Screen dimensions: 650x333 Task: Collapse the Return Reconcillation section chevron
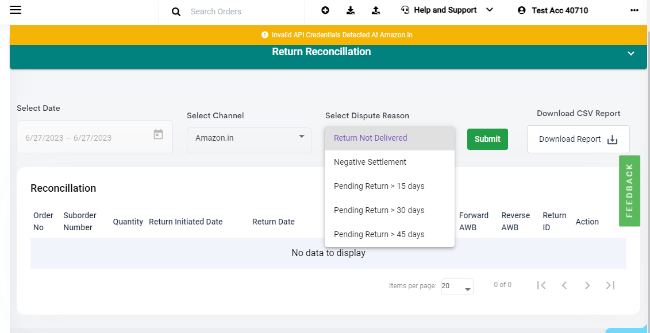(x=630, y=53)
